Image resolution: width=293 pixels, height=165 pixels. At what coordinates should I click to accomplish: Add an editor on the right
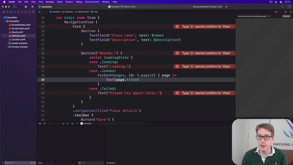pos(290,12)
